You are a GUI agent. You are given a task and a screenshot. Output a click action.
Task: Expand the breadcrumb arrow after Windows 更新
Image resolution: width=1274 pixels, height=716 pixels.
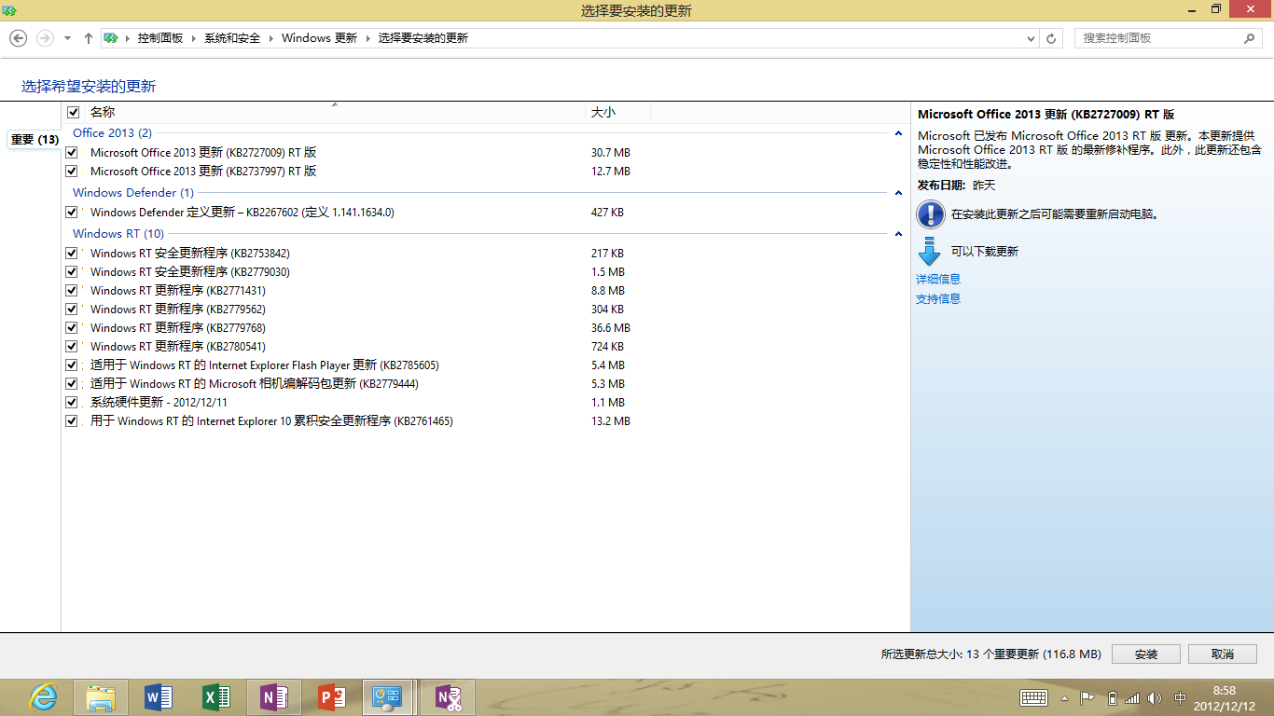pos(368,38)
